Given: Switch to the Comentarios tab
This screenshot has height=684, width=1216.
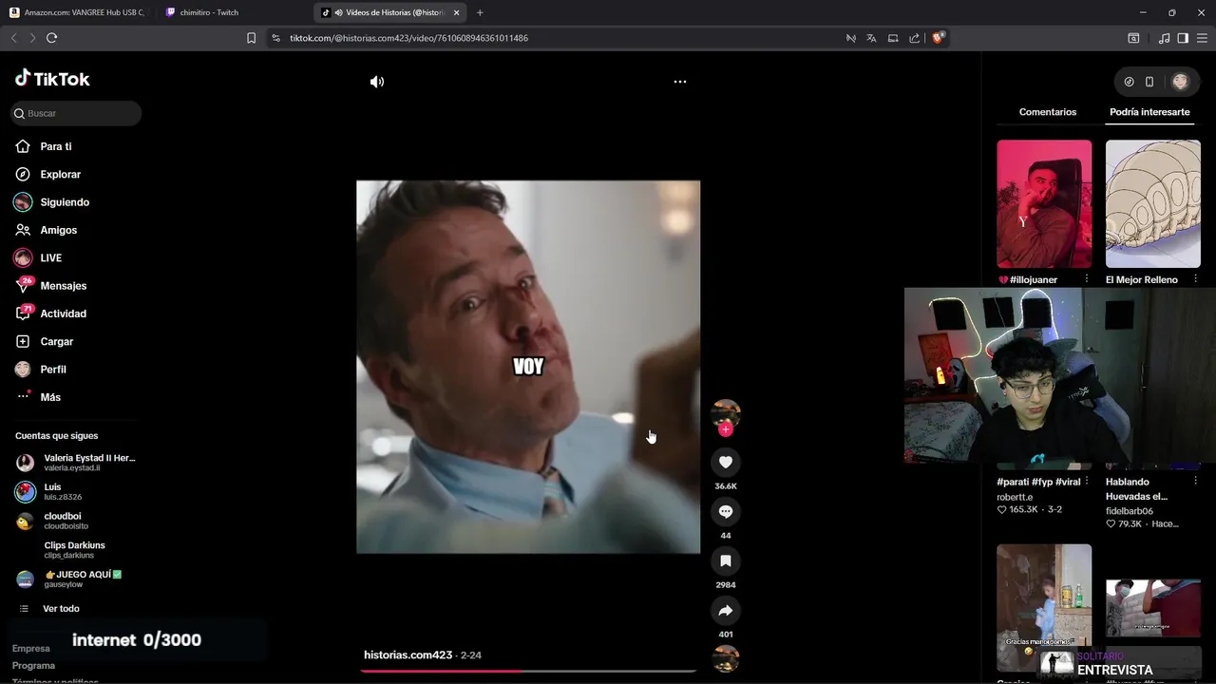Looking at the screenshot, I should coord(1048,112).
